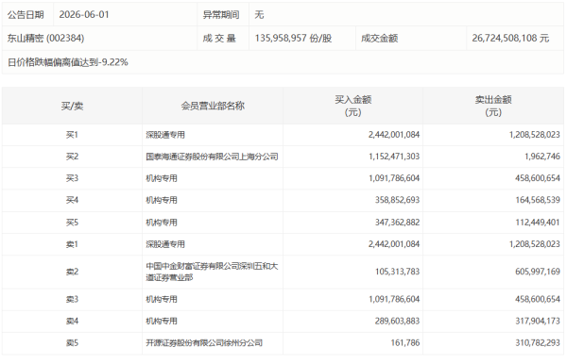
Task: Select the 卖4 row label
Action: pos(72,321)
